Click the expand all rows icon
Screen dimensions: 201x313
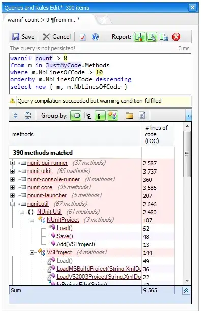click(16, 116)
